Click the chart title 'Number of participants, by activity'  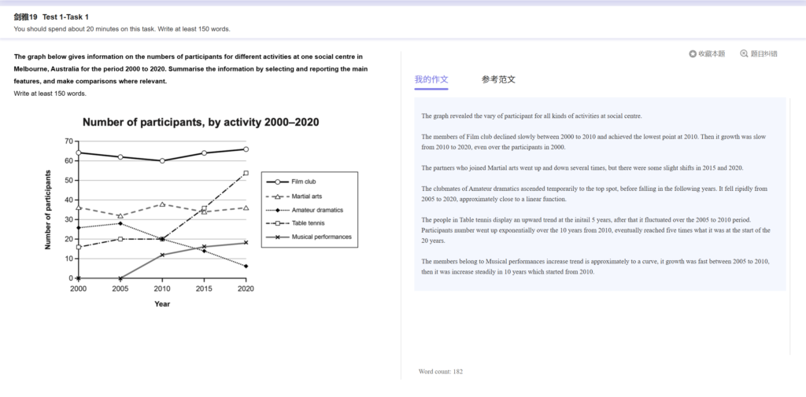tap(200, 122)
